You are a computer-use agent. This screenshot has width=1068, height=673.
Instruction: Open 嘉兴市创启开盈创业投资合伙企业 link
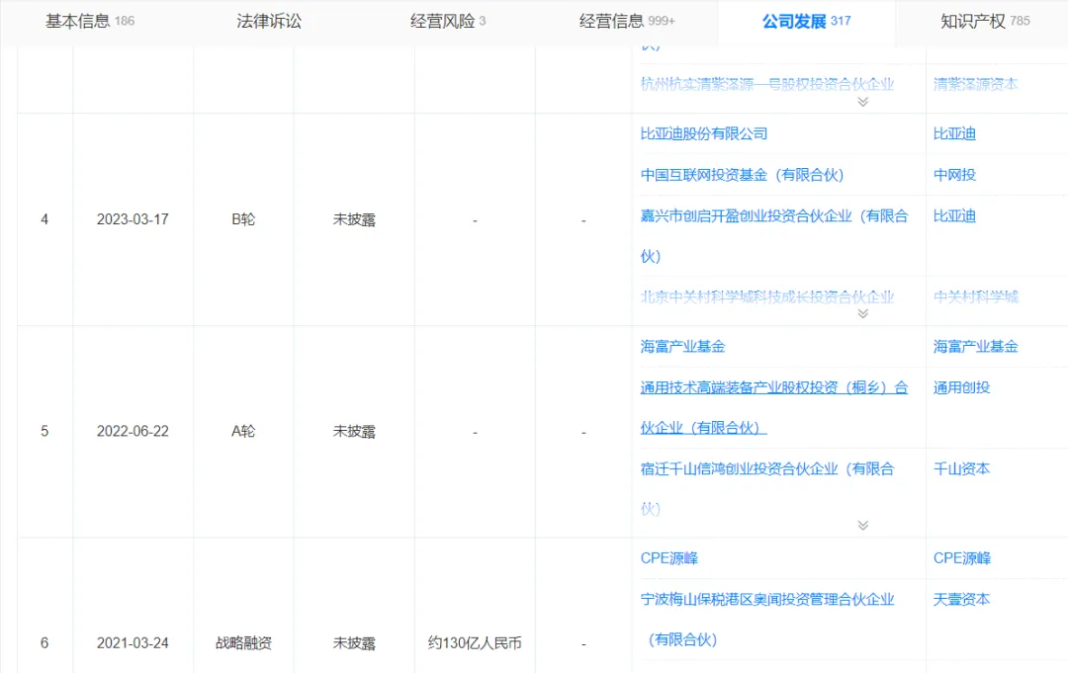click(774, 236)
